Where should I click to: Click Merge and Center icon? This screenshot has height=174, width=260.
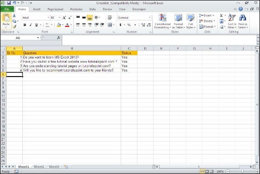point(110,25)
